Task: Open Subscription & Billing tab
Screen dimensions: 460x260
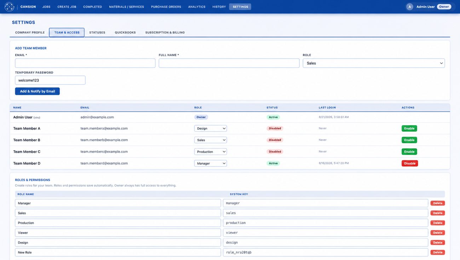Action: (x=165, y=33)
